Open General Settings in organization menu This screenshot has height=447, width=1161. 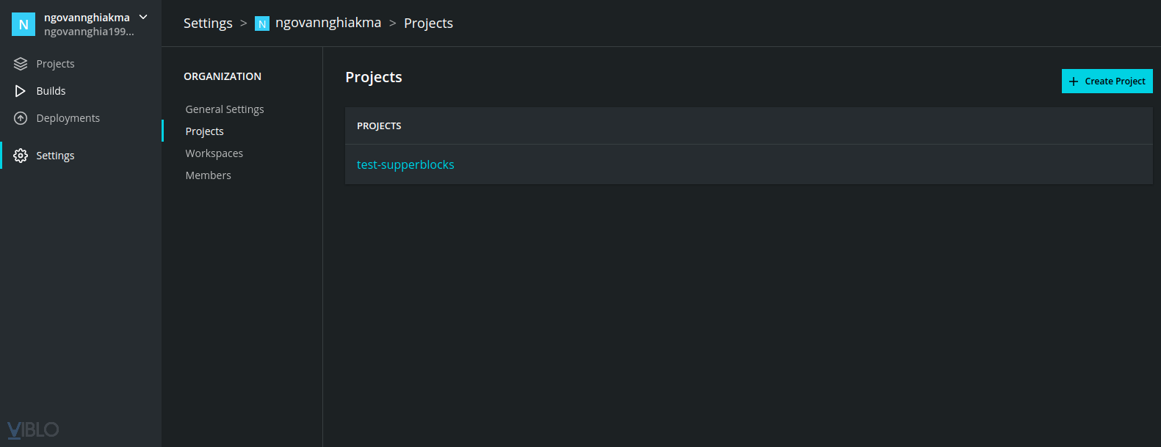point(225,109)
